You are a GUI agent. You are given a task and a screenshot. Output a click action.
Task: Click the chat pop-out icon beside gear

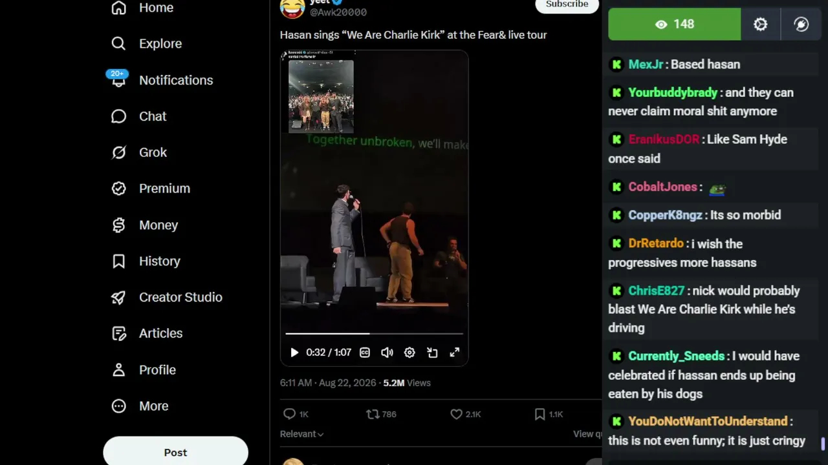[801, 24]
